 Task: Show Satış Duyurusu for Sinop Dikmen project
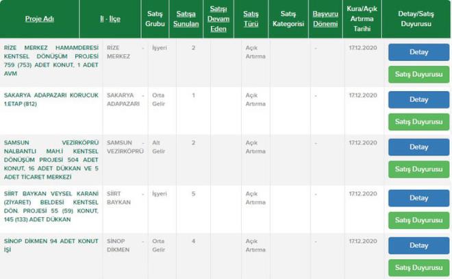[418, 267]
